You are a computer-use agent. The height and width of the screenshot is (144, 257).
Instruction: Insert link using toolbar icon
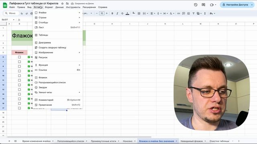178,13
